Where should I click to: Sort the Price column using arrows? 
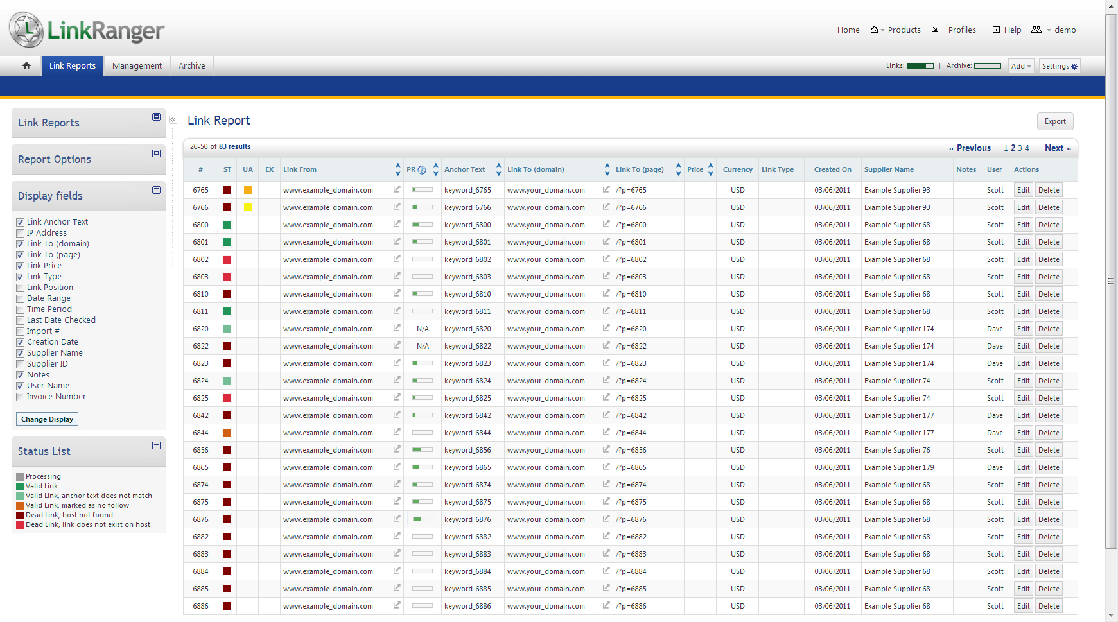click(710, 169)
